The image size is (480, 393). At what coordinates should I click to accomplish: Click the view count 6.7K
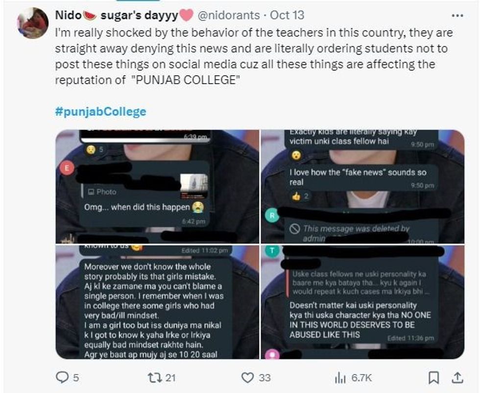tap(361, 378)
